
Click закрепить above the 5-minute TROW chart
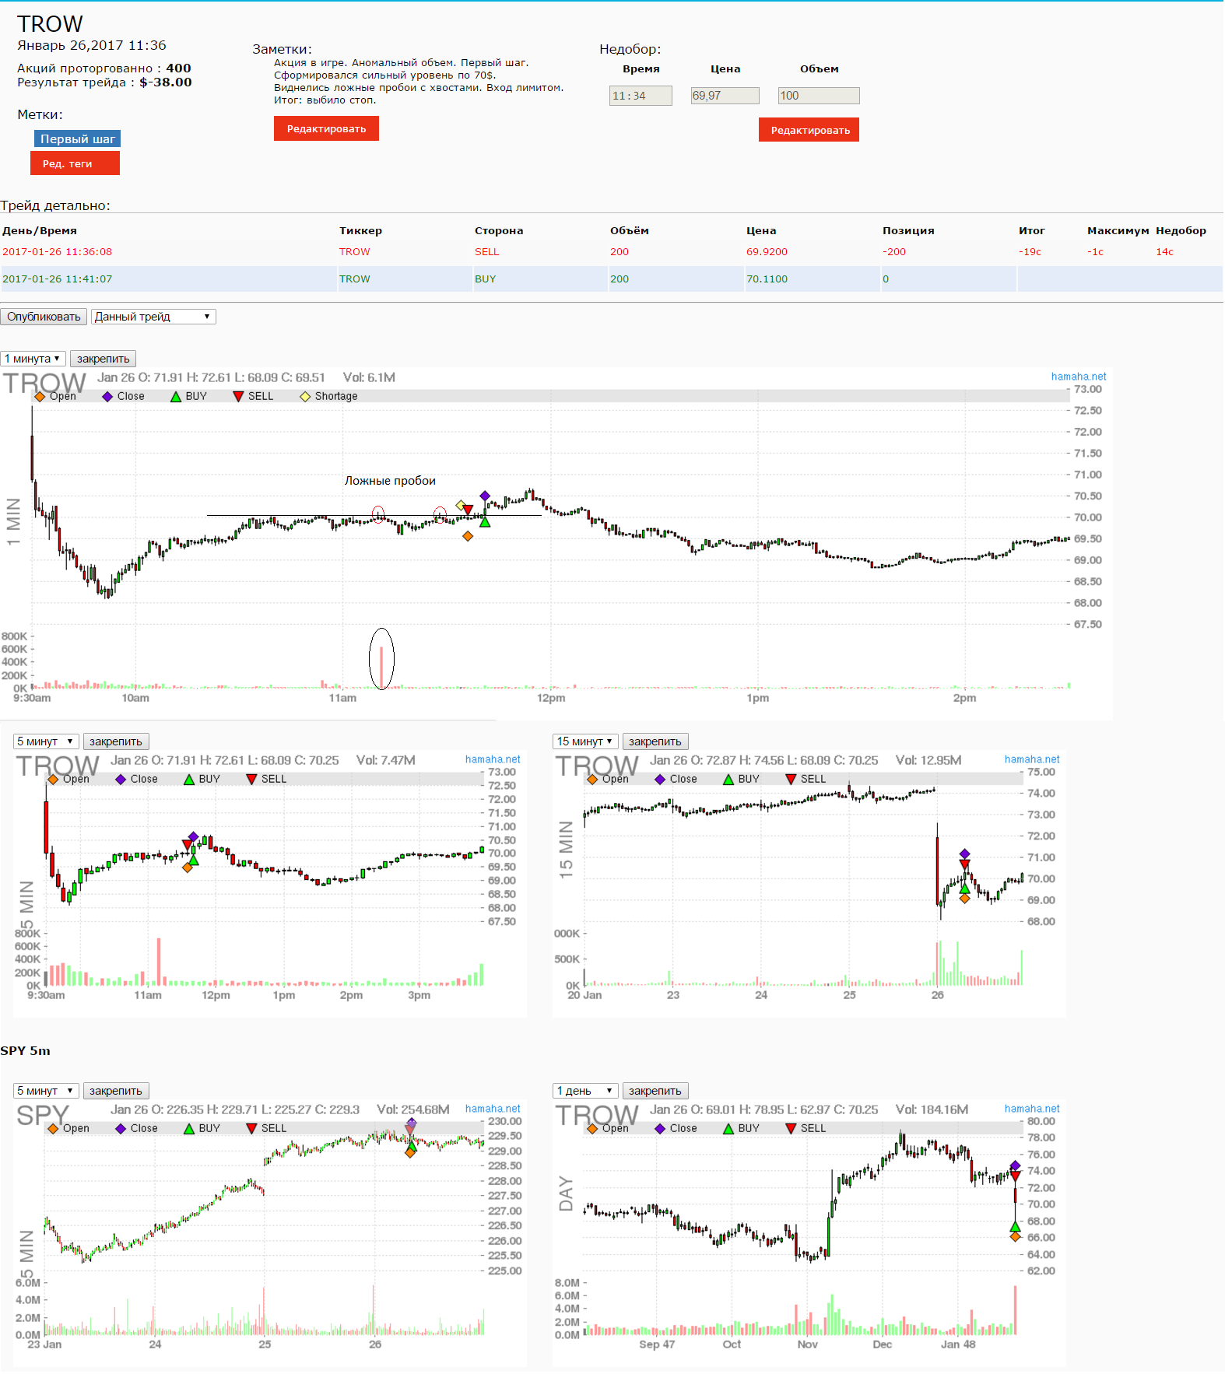coord(115,741)
